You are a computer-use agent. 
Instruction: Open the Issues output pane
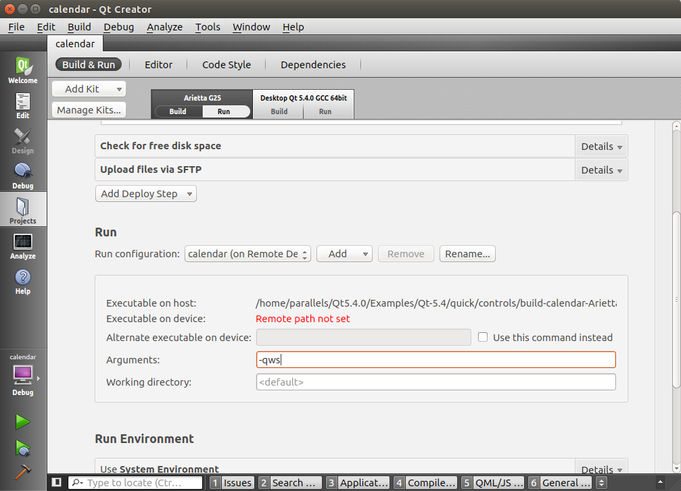(232, 482)
